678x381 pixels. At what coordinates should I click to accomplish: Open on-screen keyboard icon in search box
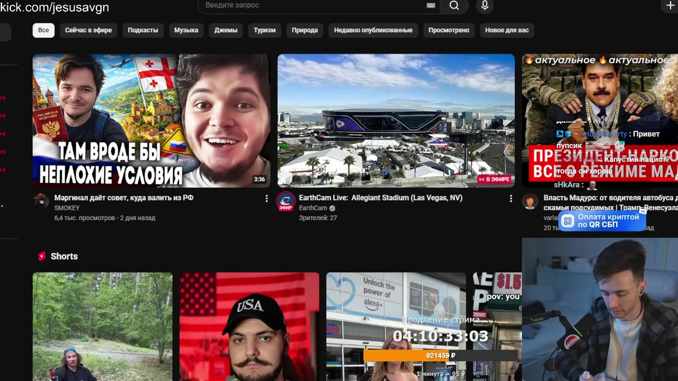(x=431, y=5)
